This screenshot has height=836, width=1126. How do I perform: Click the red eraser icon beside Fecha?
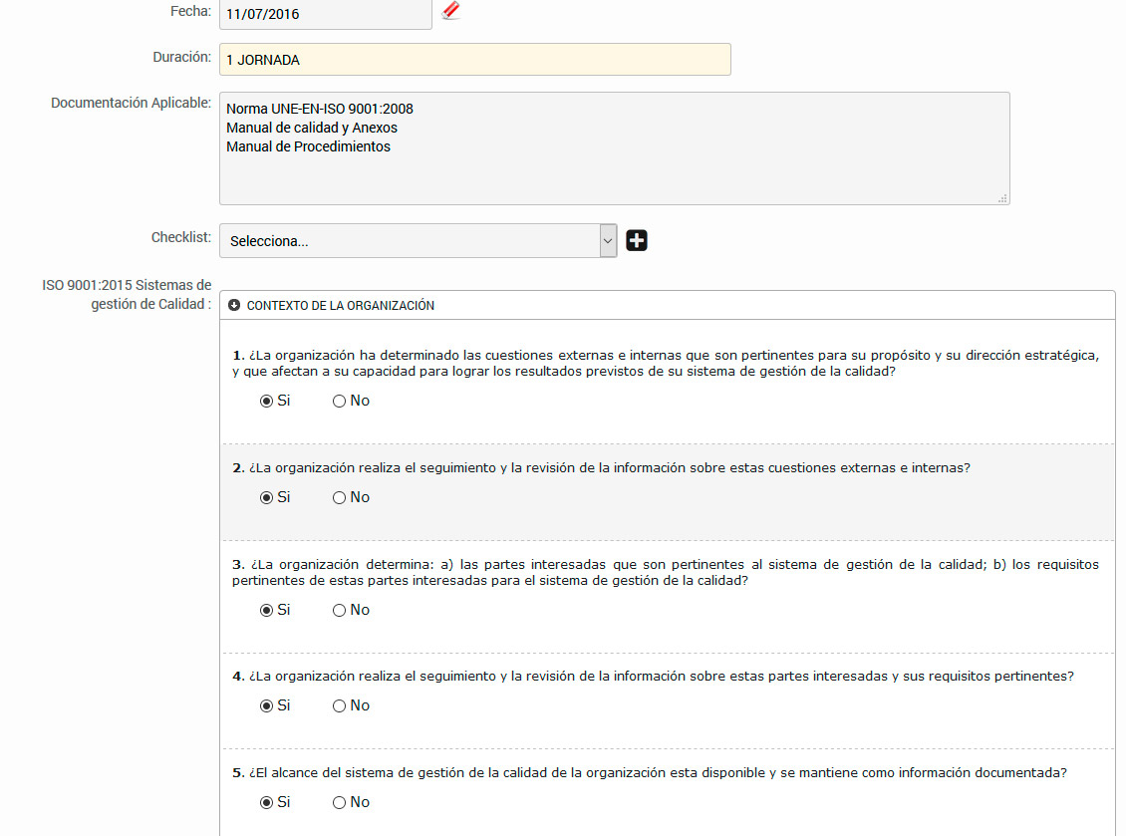451,11
